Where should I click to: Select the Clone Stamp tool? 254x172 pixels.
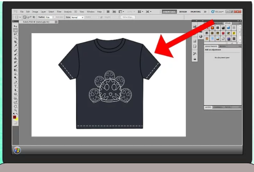(x=15, y=58)
